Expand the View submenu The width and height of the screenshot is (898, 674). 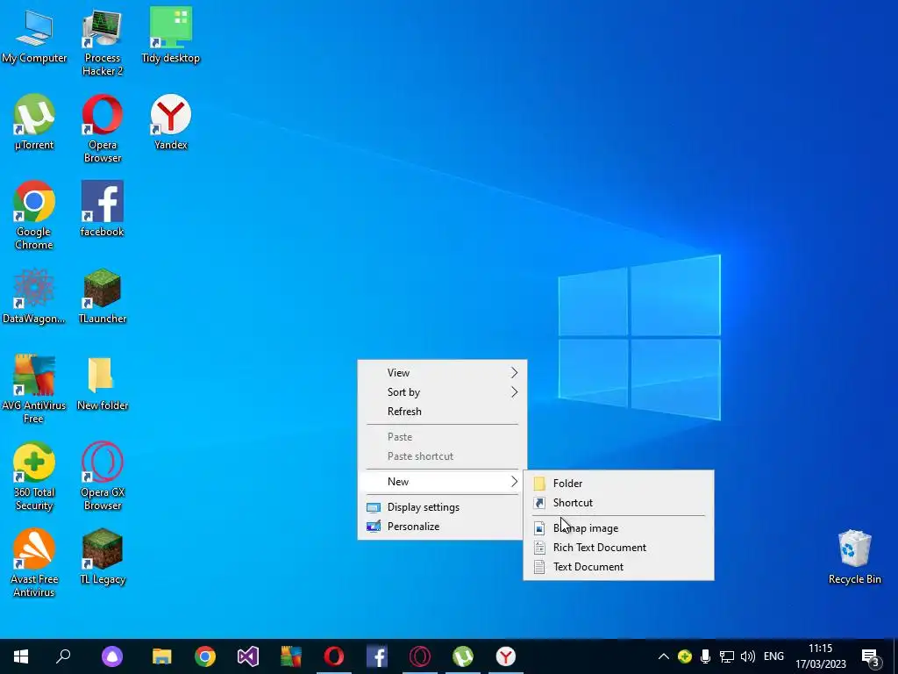click(442, 372)
